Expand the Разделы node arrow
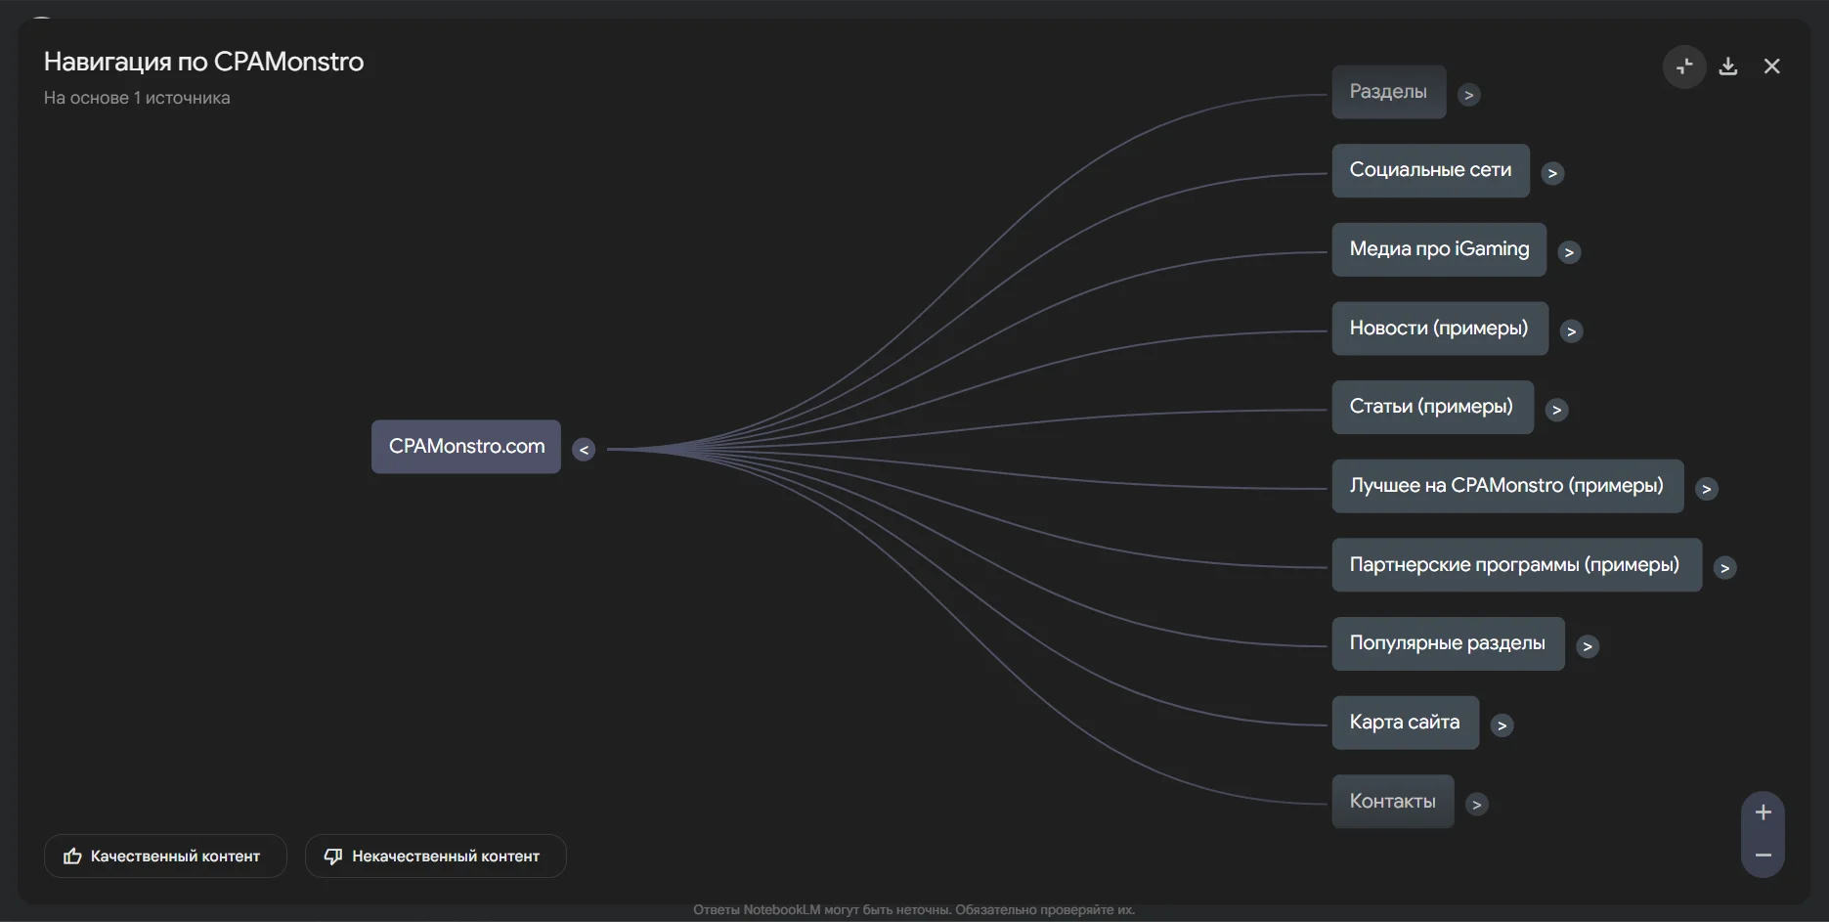 [1468, 95]
